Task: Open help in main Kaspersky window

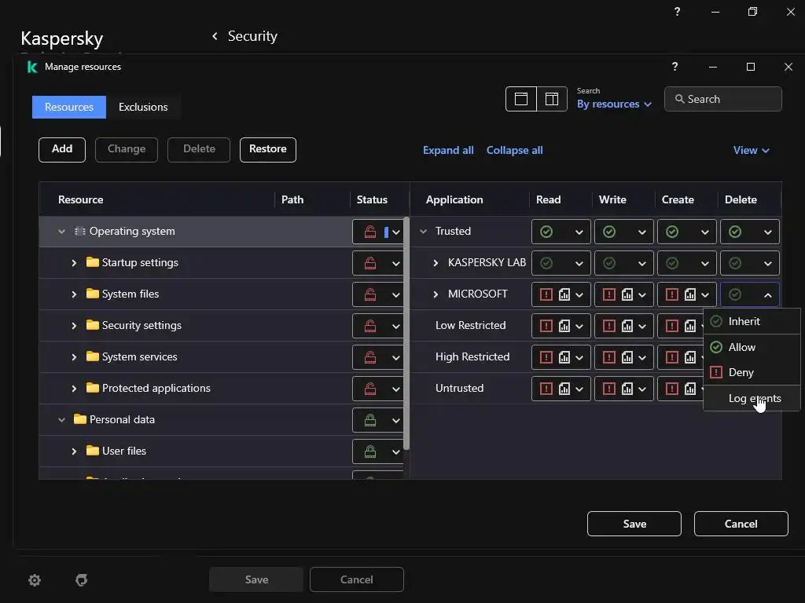Action: coord(677,11)
